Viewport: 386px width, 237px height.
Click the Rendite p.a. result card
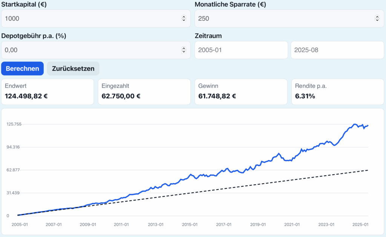(x=337, y=92)
